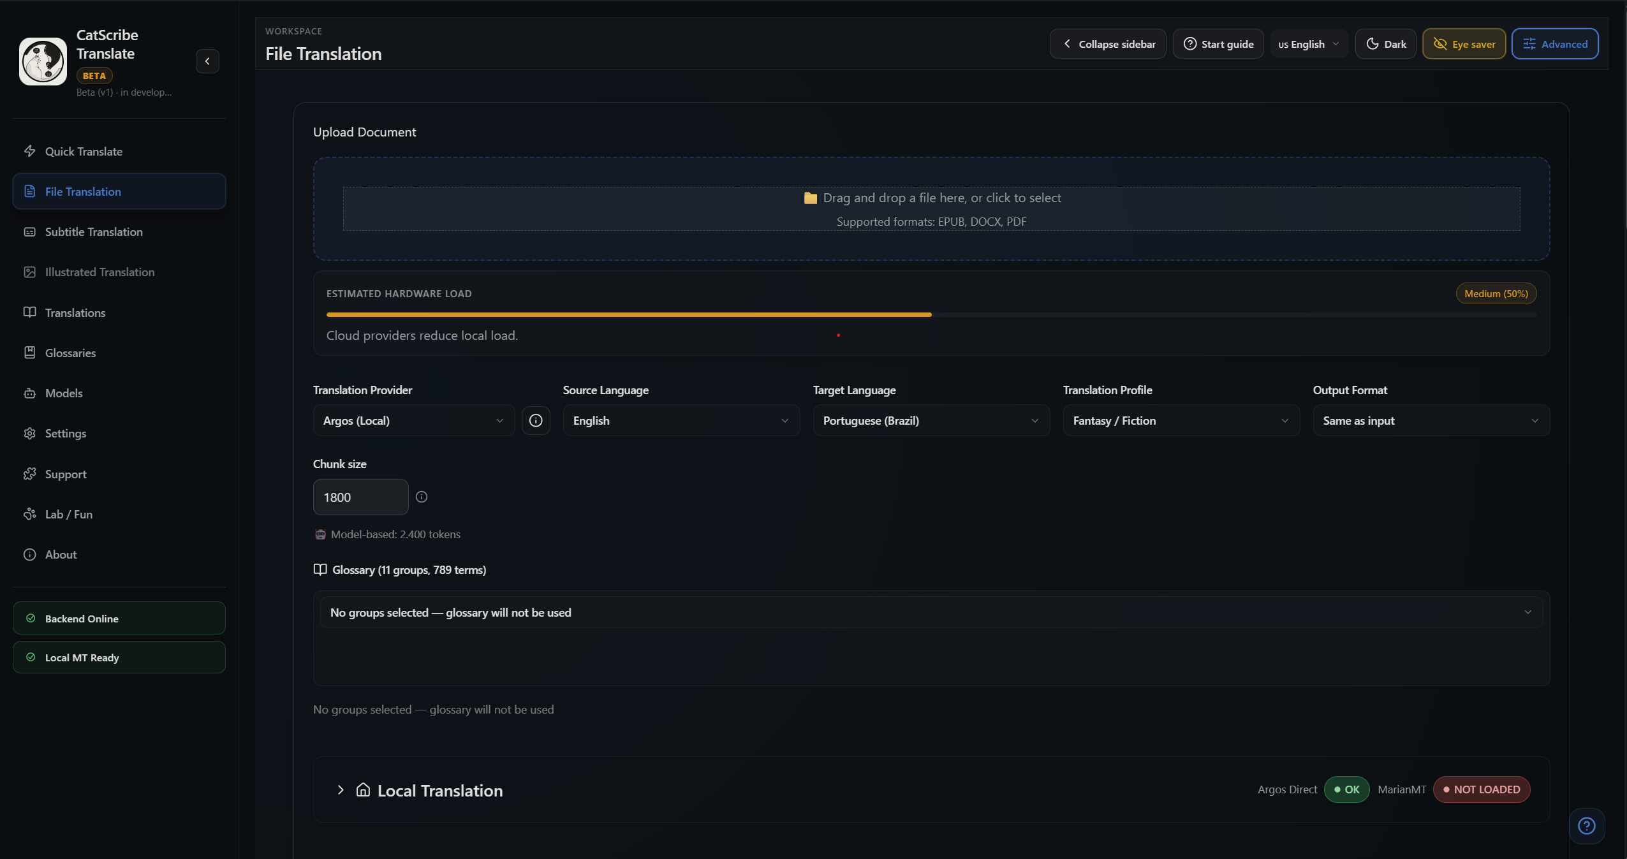Open the Translation Provider dropdown
Image resolution: width=1627 pixels, height=859 pixels.
tap(413, 420)
